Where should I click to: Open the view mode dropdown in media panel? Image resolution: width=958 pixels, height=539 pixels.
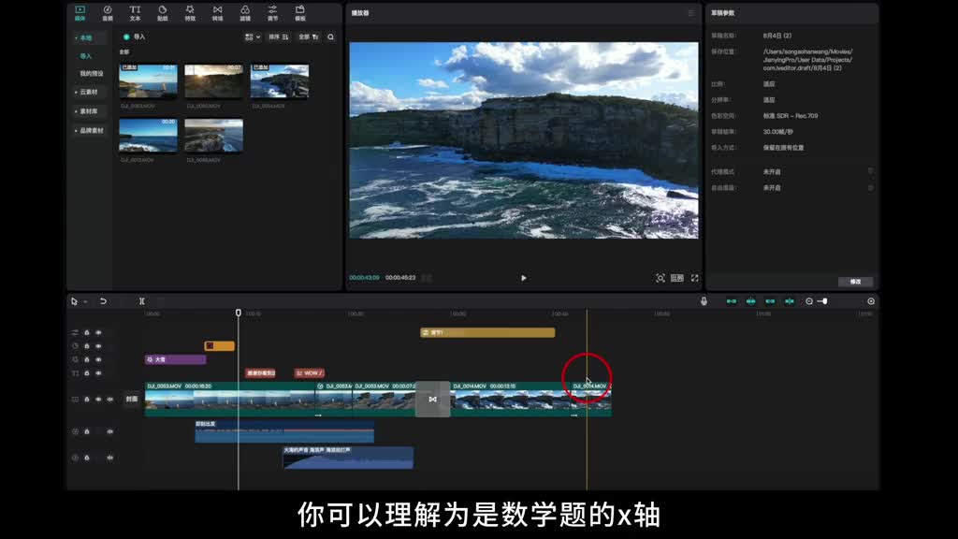tap(253, 37)
